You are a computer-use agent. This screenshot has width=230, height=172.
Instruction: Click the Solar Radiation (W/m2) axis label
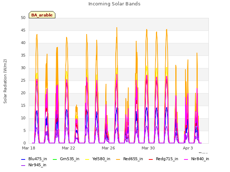coord(5,81)
